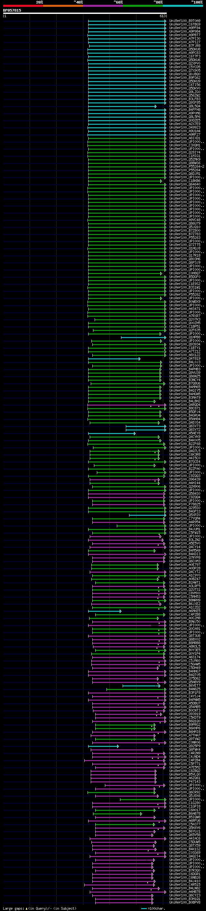Viewport: 206px width, 911px height.
Task: Select hit UniRef100_Q4RQD4
Action: pos(185,405)
